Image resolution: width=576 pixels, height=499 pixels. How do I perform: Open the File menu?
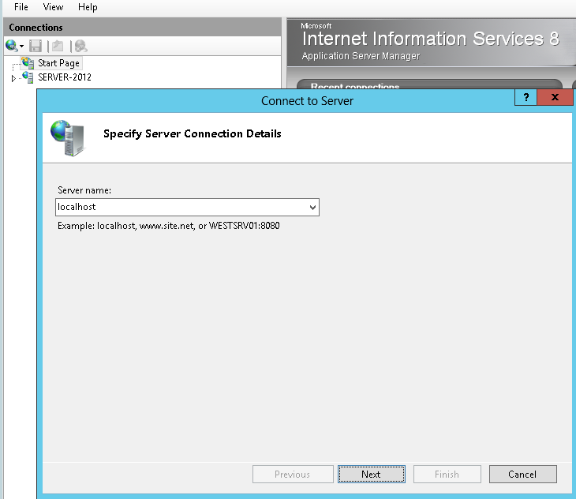coord(21,7)
